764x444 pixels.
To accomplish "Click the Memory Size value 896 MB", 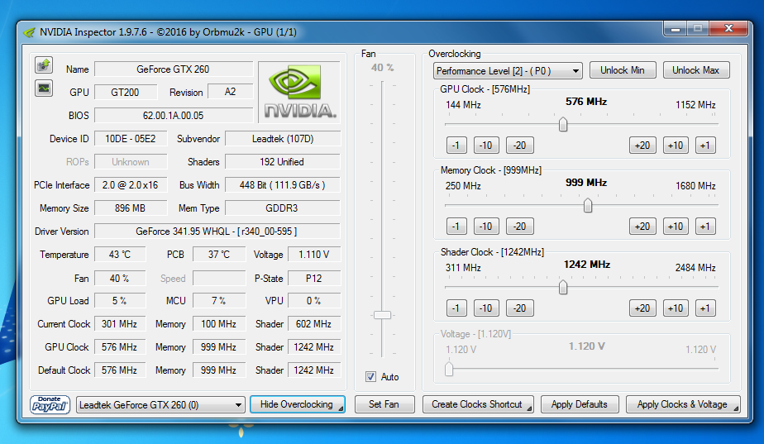I will [x=131, y=208].
